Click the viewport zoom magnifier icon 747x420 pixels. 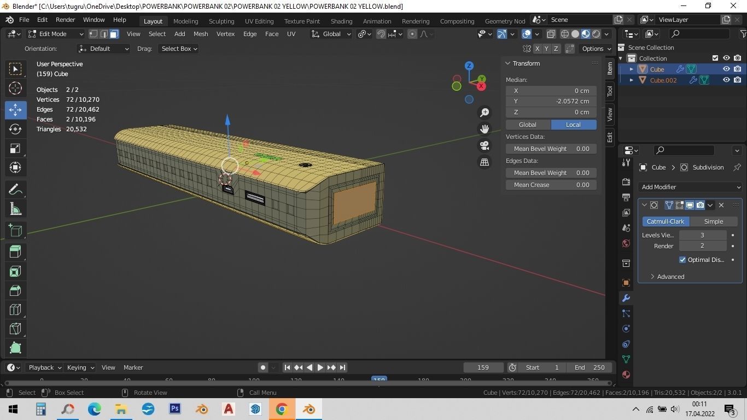485,113
